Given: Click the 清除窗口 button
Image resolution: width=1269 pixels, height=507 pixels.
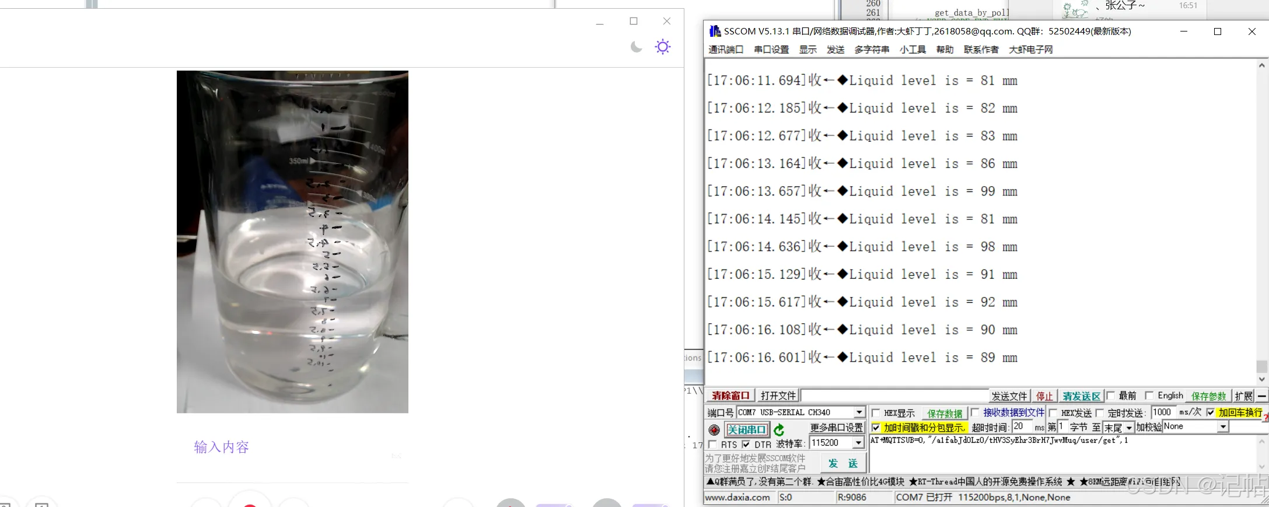Looking at the screenshot, I should [x=730, y=396].
